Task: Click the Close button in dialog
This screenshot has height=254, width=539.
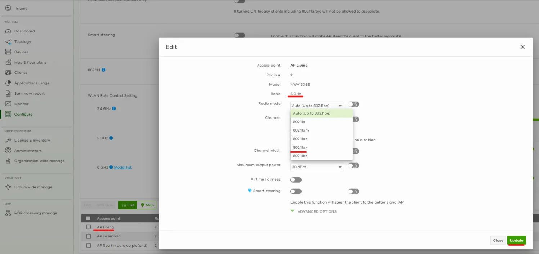Action: click(x=498, y=240)
